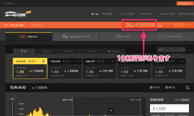Expand the サービス案内 menu
The height and width of the screenshot is (116, 194).
coord(128,14)
